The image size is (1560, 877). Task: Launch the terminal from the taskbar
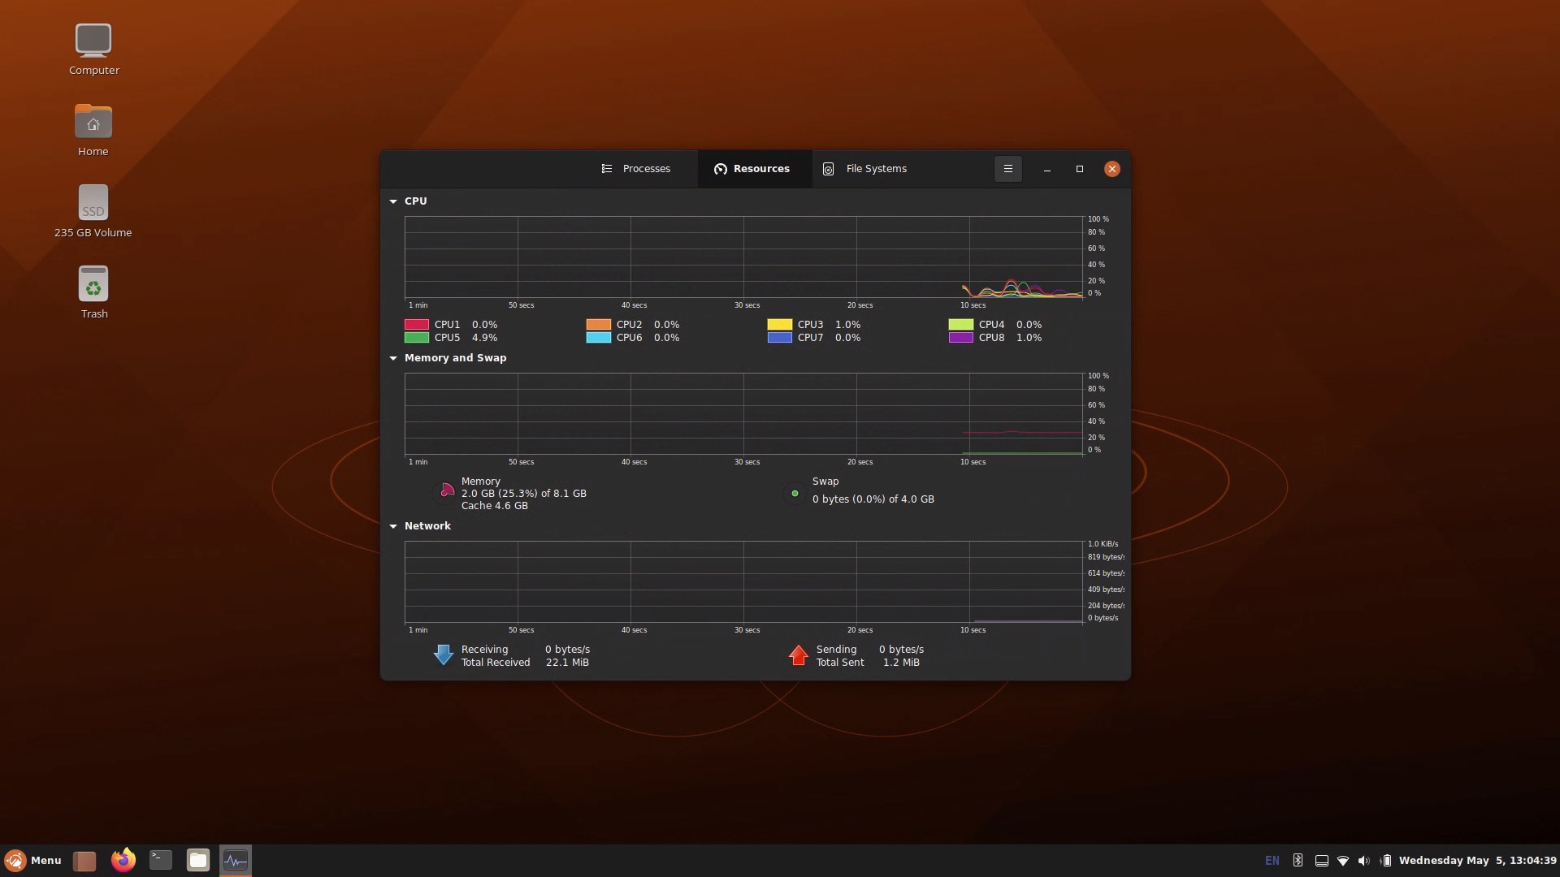[160, 860]
